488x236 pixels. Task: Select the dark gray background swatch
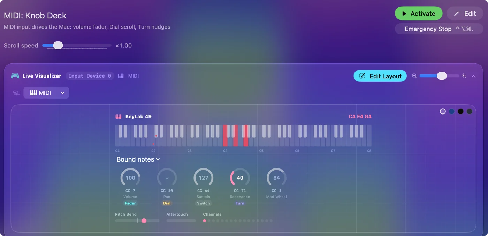coord(470,111)
